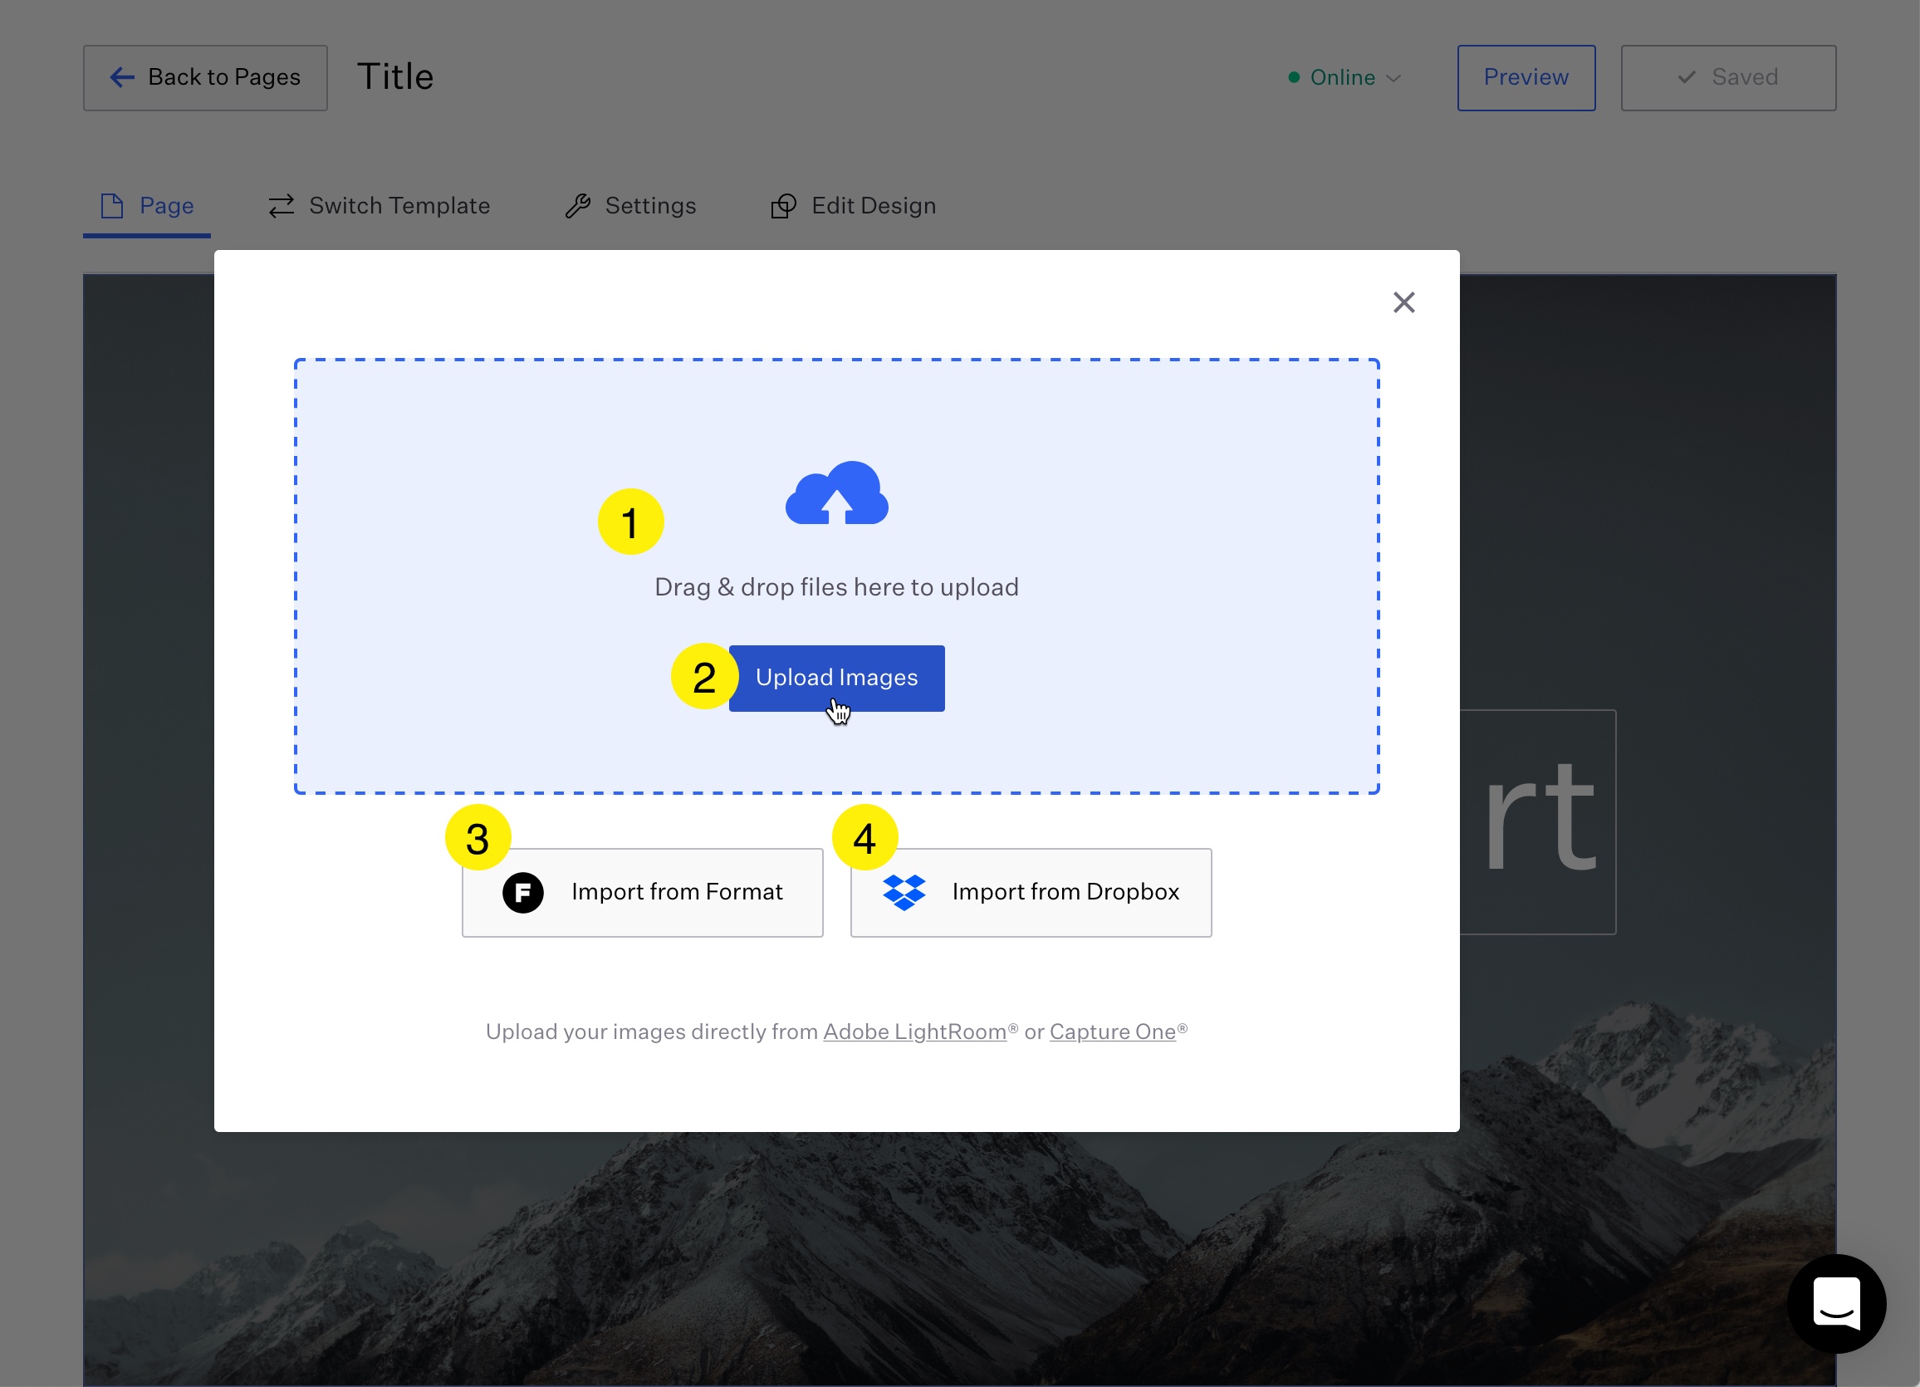The width and height of the screenshot is (1920, 1387).
Task: Open the Edit Design tab
Action: (x=854, y=206)
